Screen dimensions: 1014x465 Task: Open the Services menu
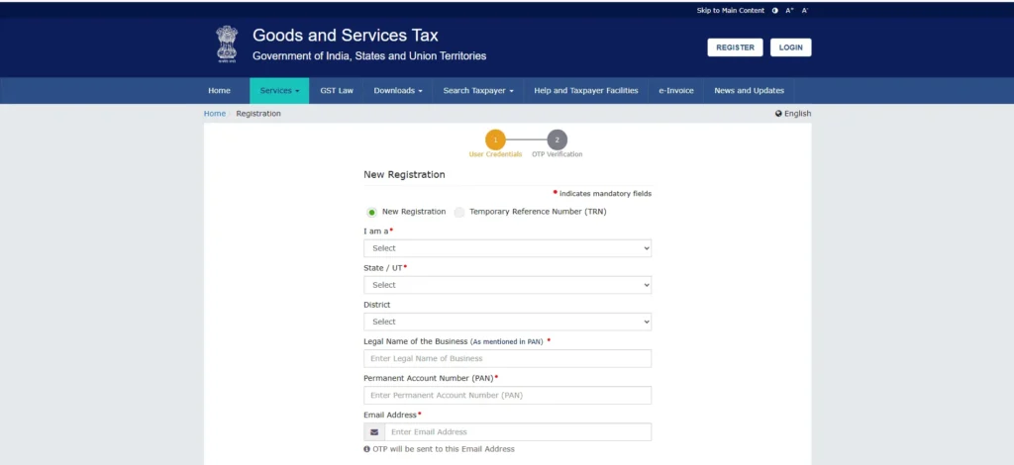(x=279, y=91)
